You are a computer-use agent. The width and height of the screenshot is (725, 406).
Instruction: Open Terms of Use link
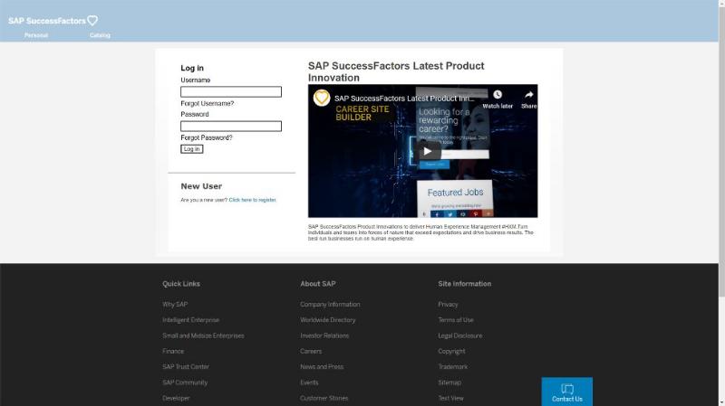point(456,320)
